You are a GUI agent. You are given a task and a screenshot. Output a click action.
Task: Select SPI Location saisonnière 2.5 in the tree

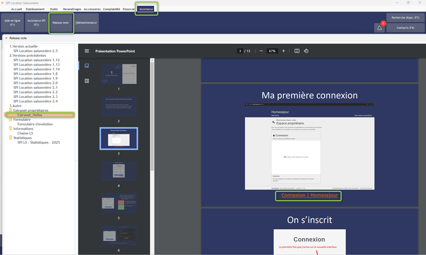tap(35, 51)
